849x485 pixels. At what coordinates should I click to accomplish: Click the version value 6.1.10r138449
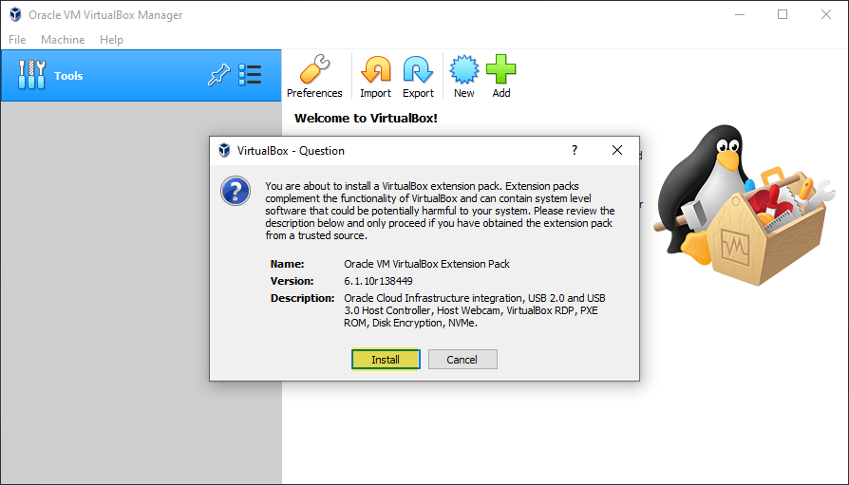coord(378,281)
